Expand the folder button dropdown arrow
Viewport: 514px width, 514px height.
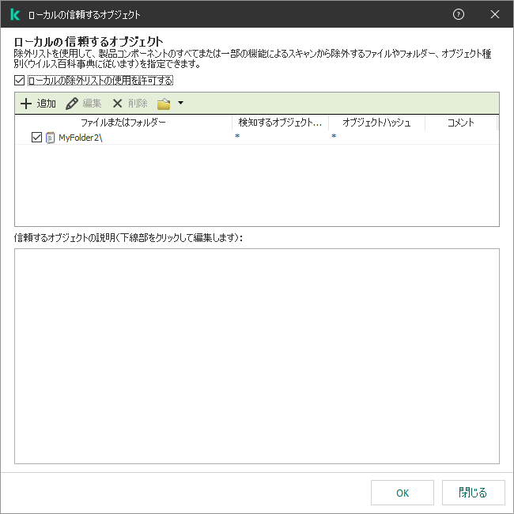click(x=180, y=103)
